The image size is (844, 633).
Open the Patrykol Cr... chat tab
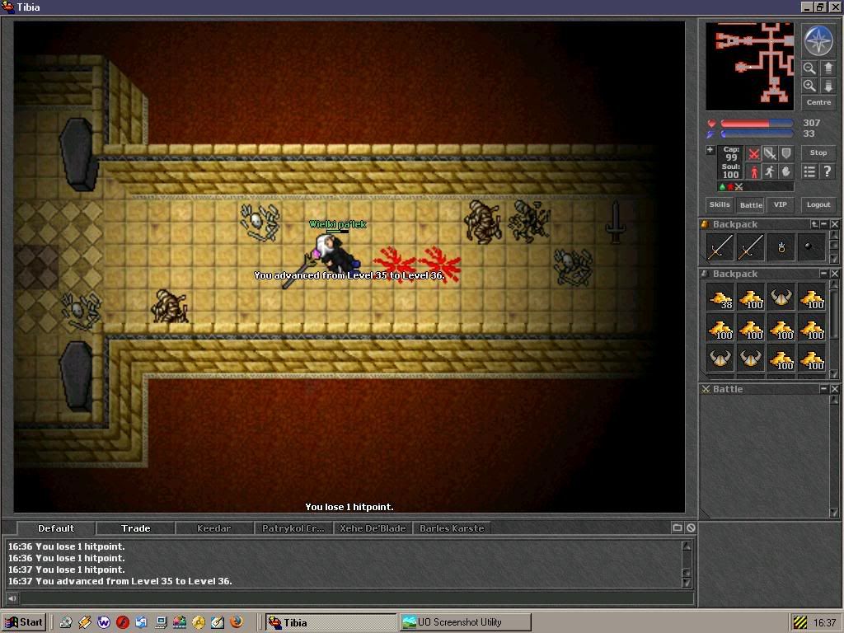coord(293,528)
